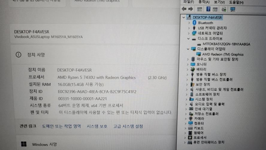266x150 pixels.
Task: Click the Update driver toolbar icon
Action: 224,9
